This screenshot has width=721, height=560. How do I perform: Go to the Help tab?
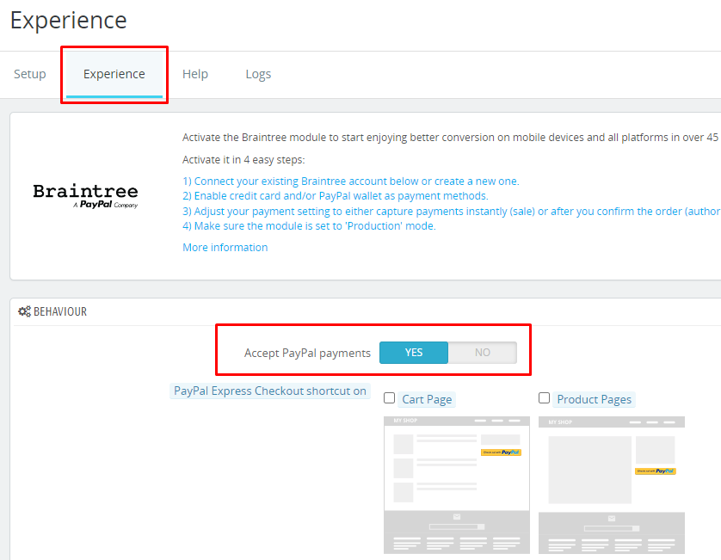coord(195,74)
